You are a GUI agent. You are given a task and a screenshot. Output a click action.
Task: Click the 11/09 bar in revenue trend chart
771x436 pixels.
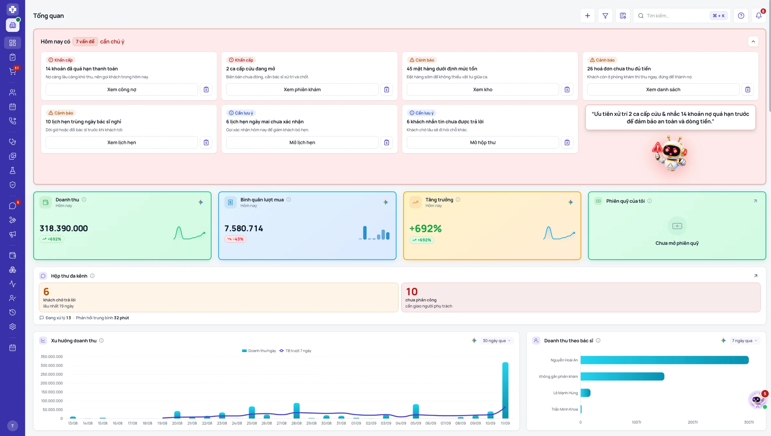pos(505,390)
